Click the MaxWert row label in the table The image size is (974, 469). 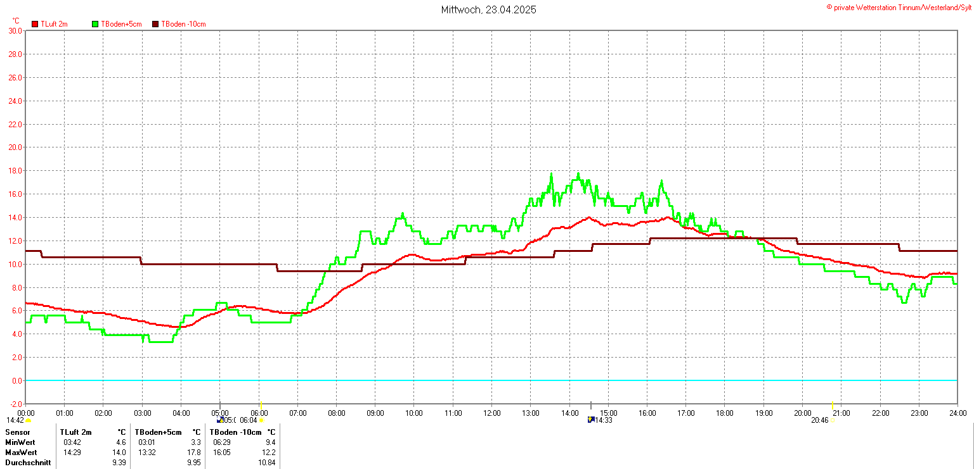tap(21, 453)
